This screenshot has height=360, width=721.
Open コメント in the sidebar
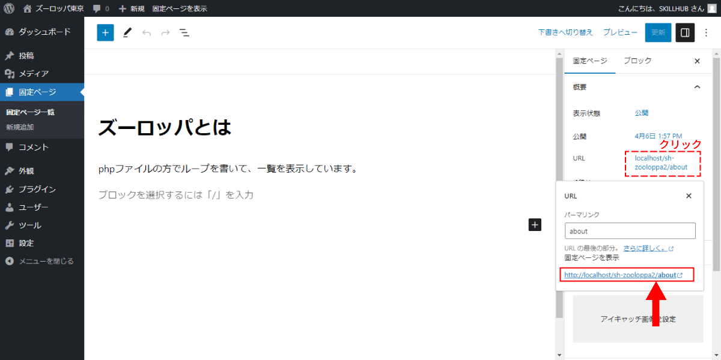(x=42, y=147)
